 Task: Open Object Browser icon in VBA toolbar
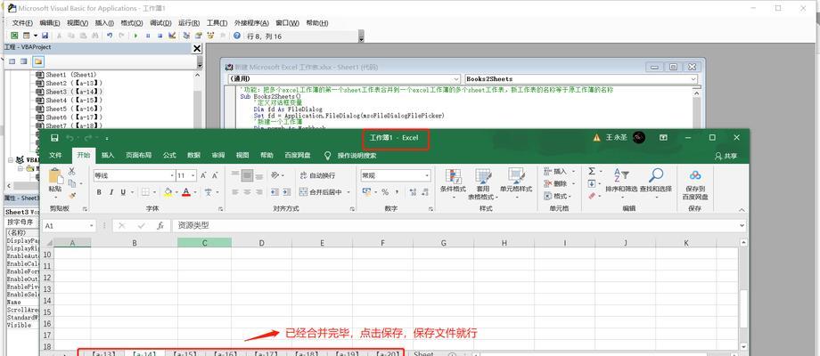pos(210,36)
